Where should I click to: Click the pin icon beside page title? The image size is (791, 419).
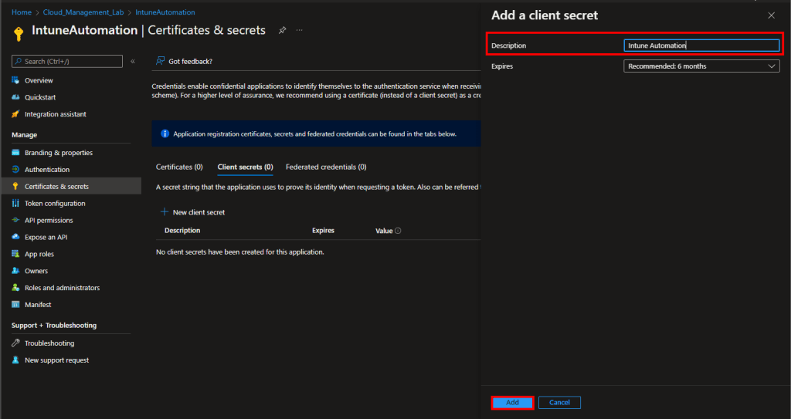pyautogui.click(x=283, y=30)
